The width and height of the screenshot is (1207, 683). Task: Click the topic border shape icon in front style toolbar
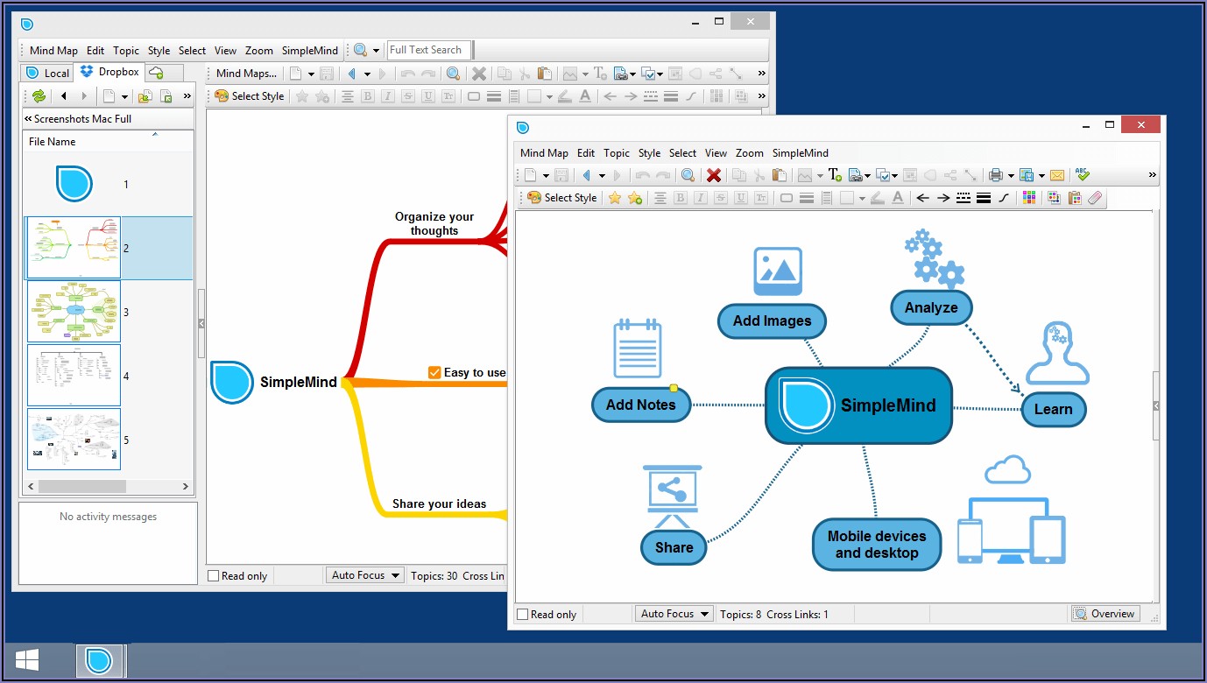coord(787,198)
